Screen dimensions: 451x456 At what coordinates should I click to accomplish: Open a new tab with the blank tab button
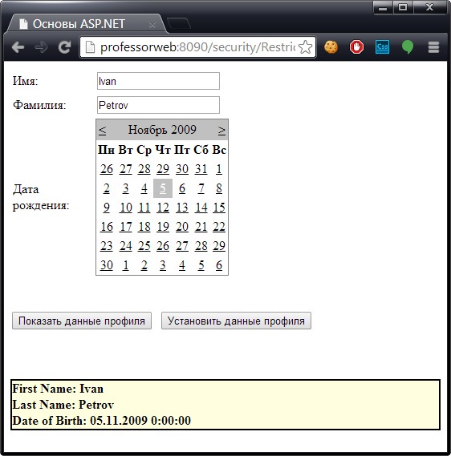(x=179, y=24)
